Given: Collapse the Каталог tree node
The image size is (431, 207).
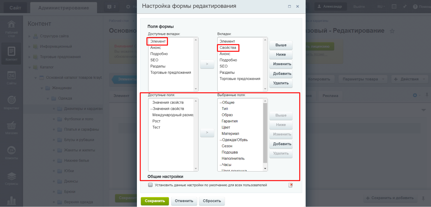Looking at the screenshot, I should coord(29,67).
